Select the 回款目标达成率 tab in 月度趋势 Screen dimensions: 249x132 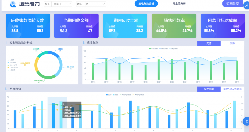232,89
